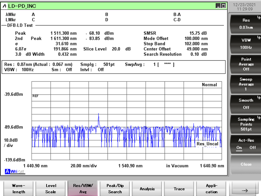Select the Res/VBW/Avg menu tab
The image size is (261, 196).
(x=83, y=189)
